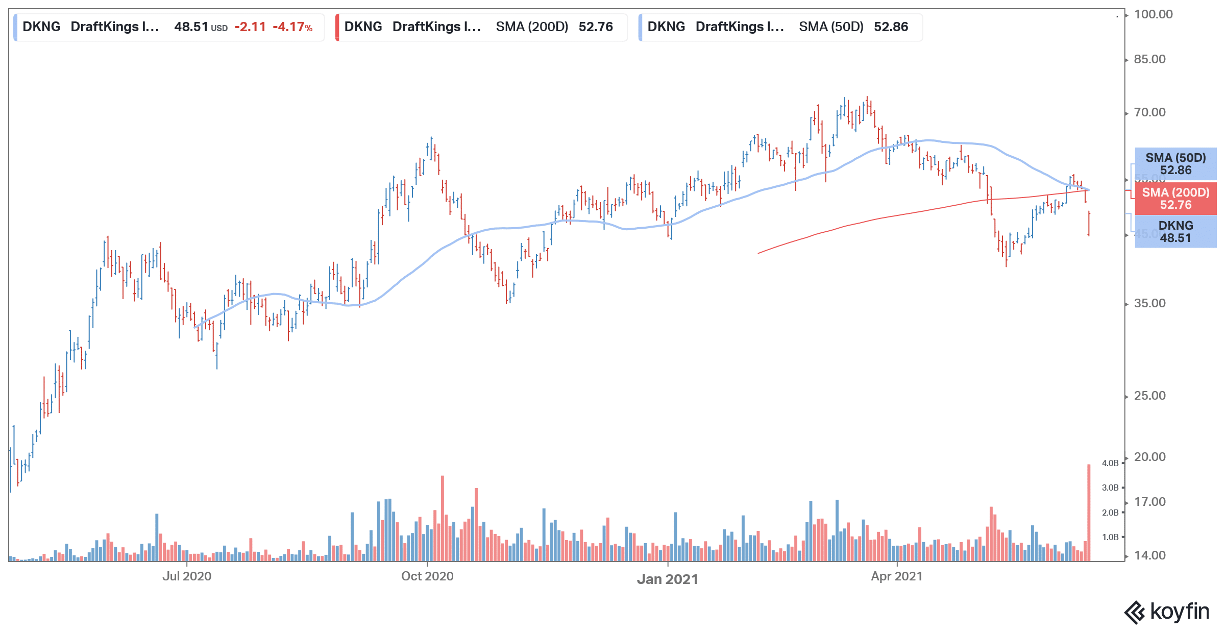
Task: Click the blue color bar of DKNG price legend
Action: click(15, 27)
